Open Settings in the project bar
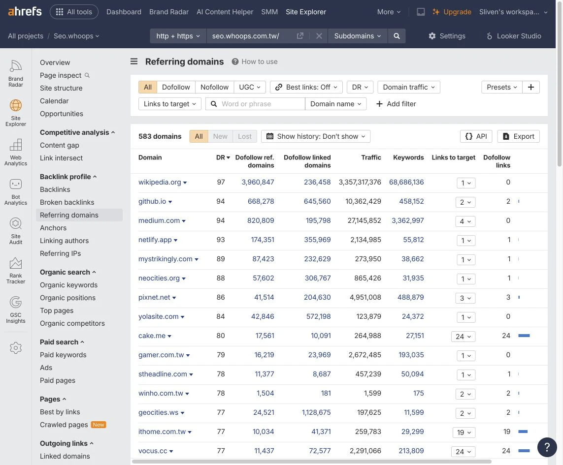 point(447,36)
